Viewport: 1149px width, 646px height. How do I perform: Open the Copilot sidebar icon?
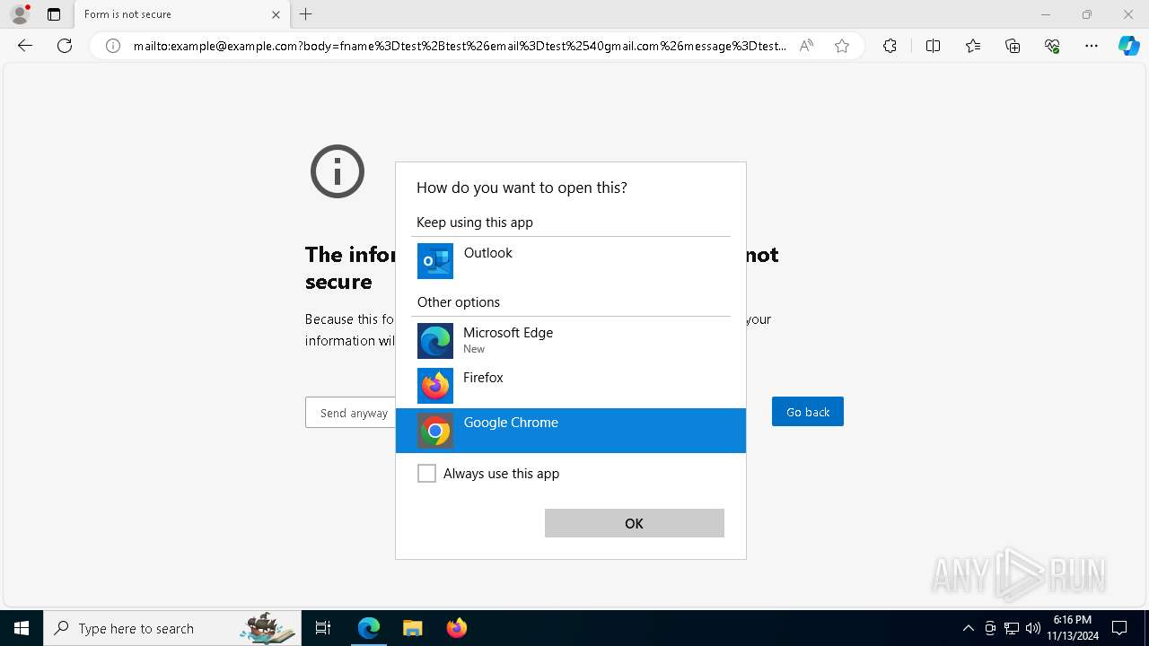(x=1128, y=46)
